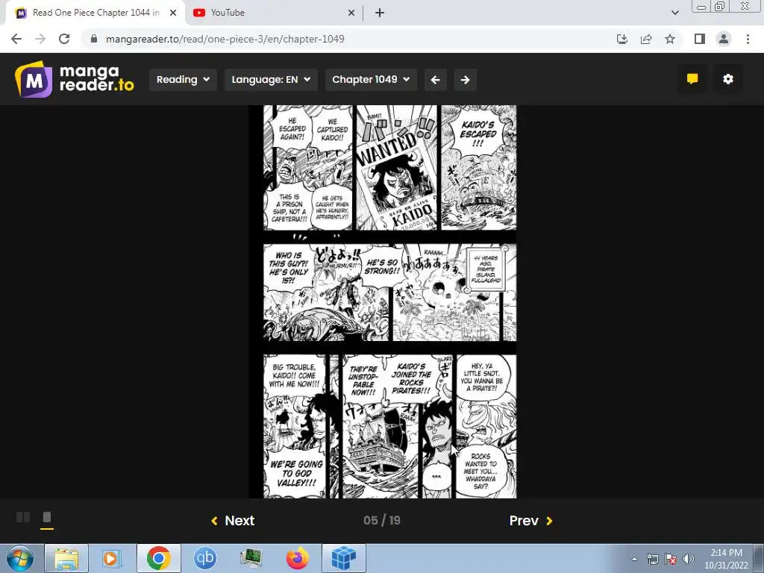Screen dimensions: 764x573
Task: Open Windows Explorer from taskbar
Action: pyautogui.click(x=66, y=558)
